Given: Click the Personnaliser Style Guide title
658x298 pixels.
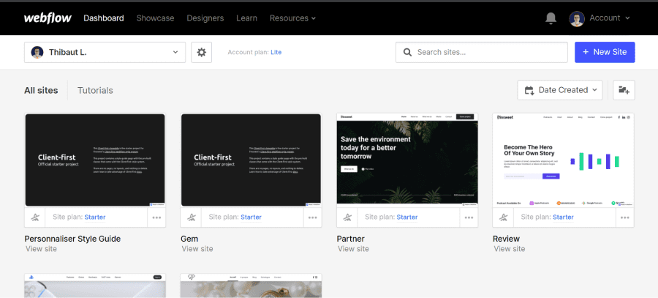Looking at the screenshot, I should click(x=72, y=239).
